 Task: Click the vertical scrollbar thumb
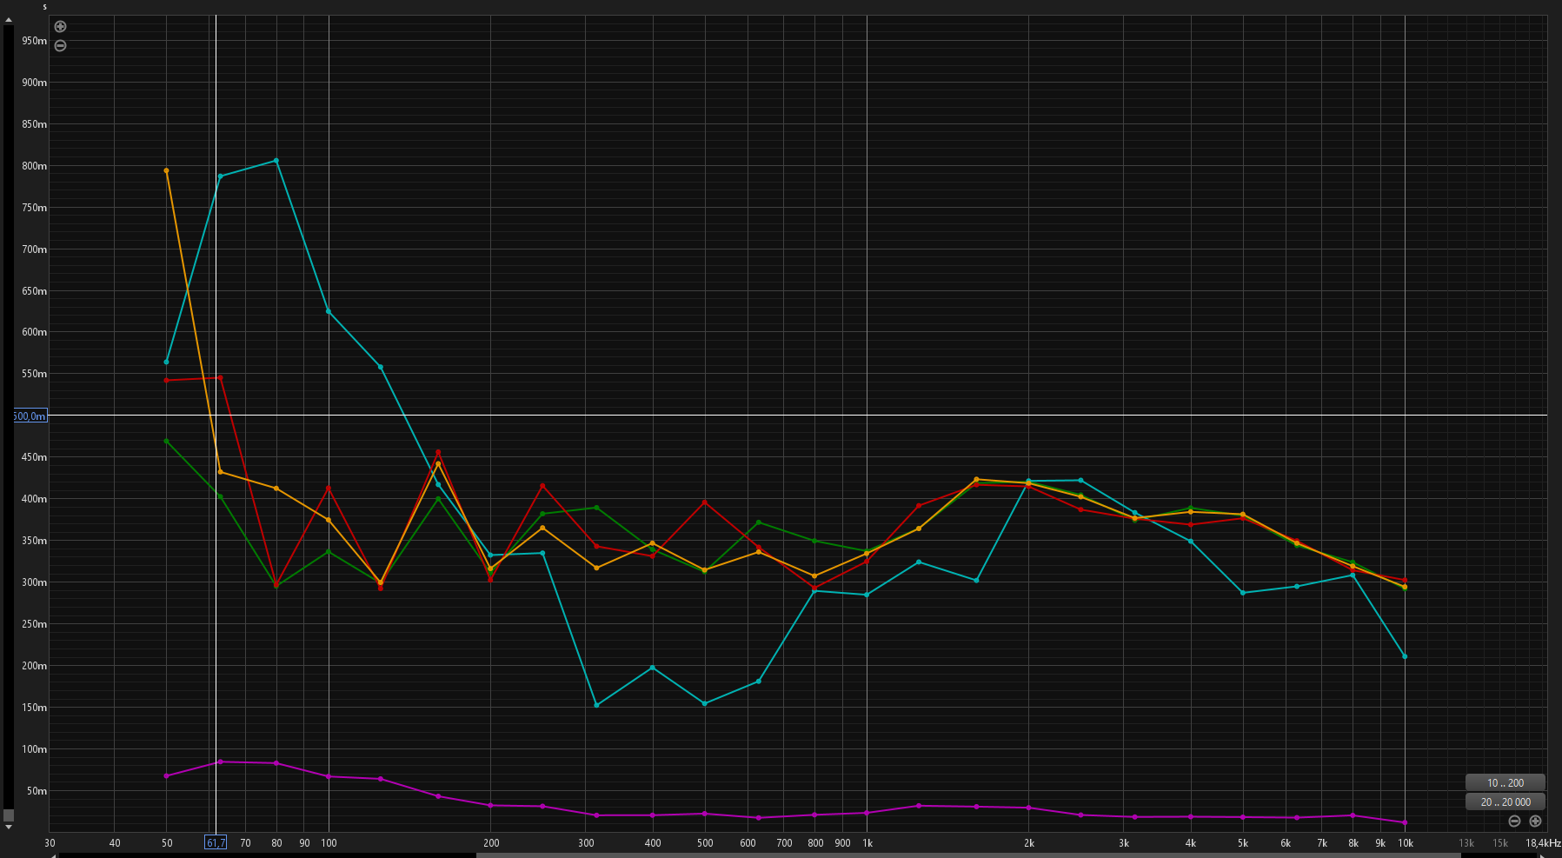pyautogui.click(x=9, y=815)
